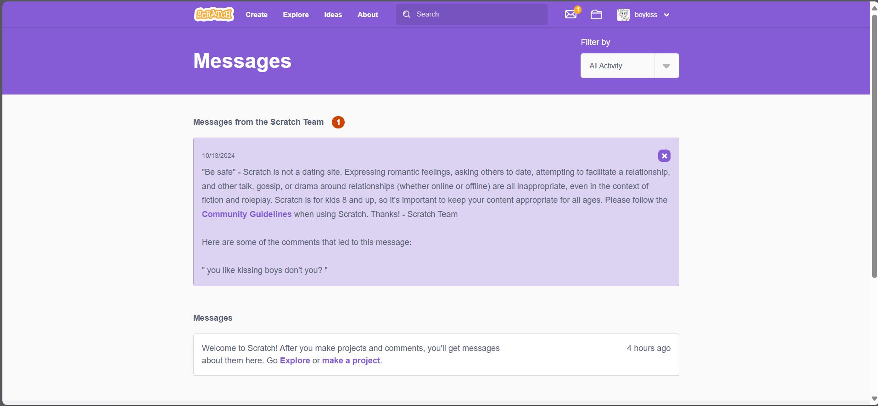
Task: Click the lower Messages section heading
Action: (213, 318)
